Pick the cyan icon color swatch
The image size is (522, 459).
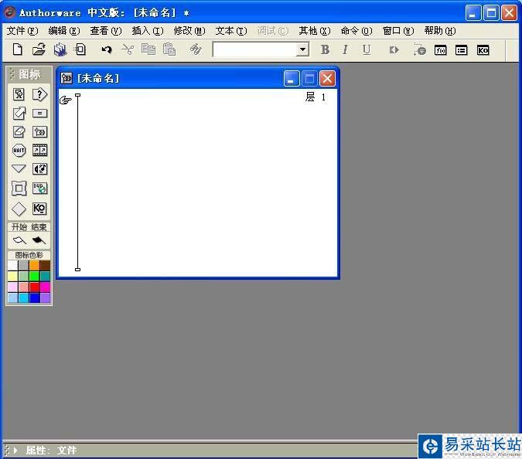click(23, 297)
